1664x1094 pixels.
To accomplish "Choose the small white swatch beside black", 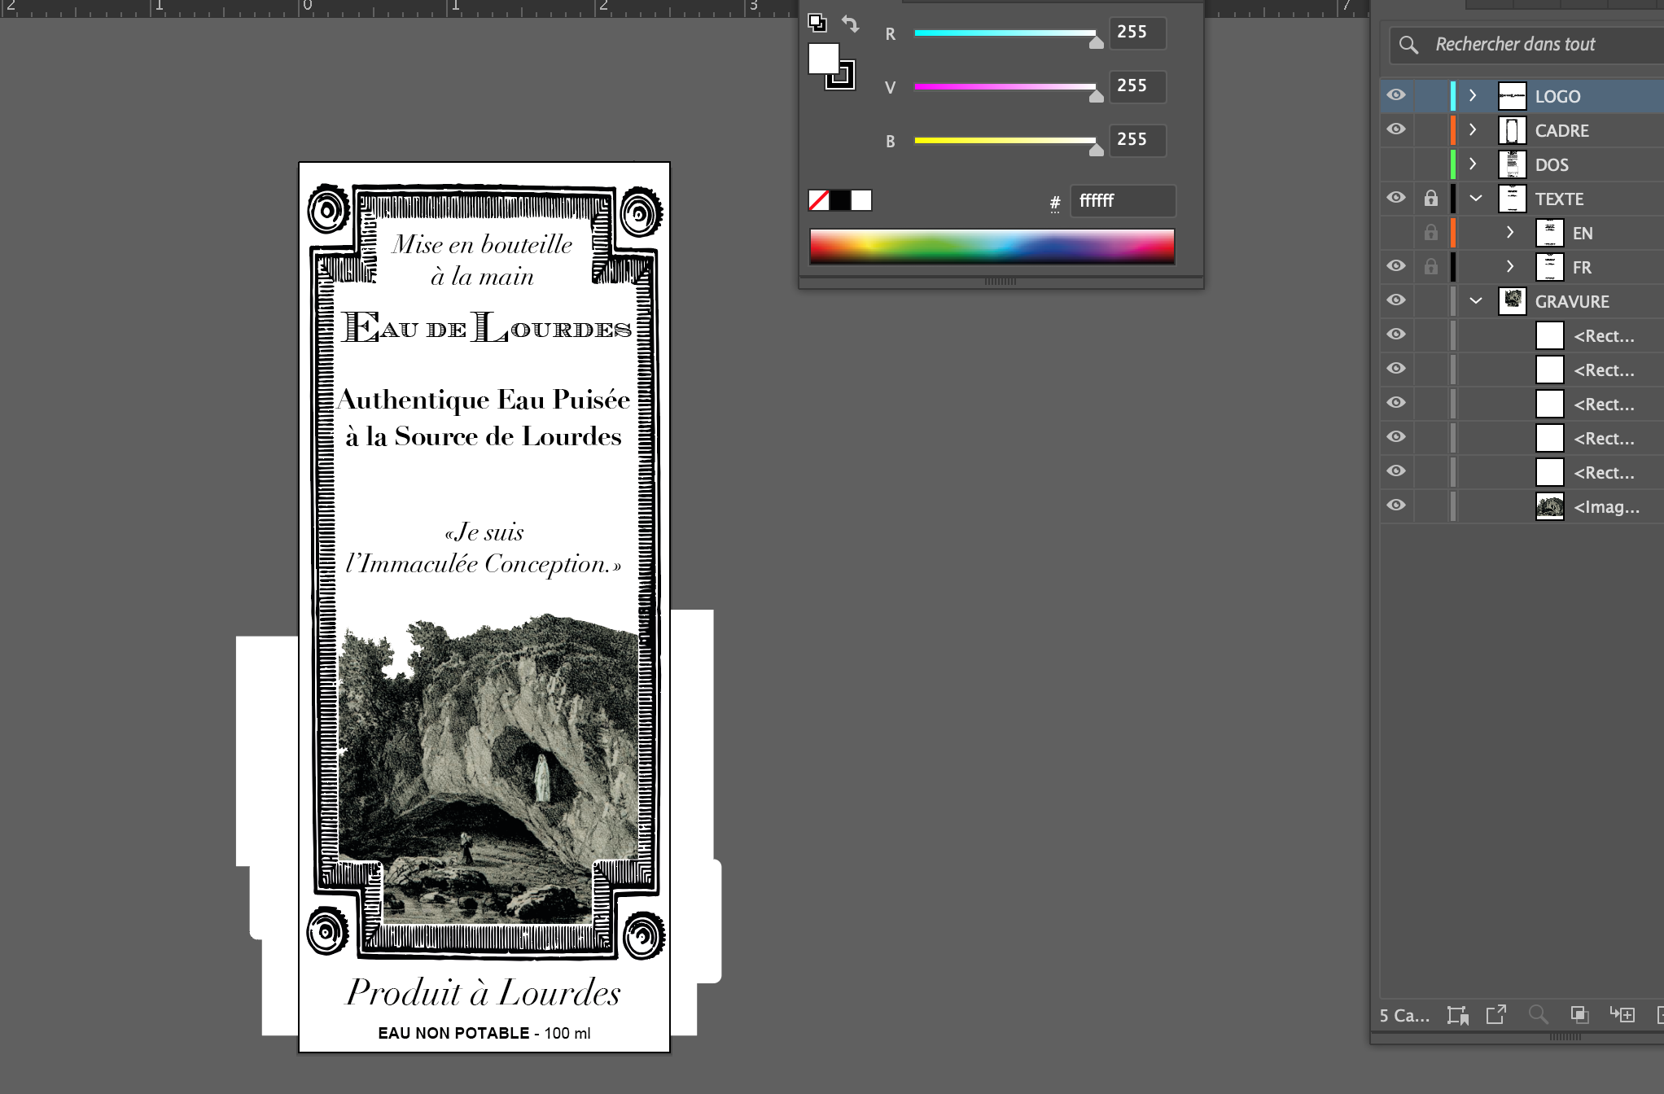I will [861, 200].
